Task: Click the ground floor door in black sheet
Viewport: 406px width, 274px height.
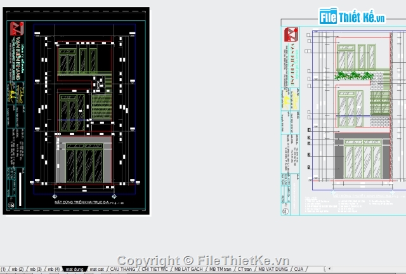Action: tap(84, 163)
